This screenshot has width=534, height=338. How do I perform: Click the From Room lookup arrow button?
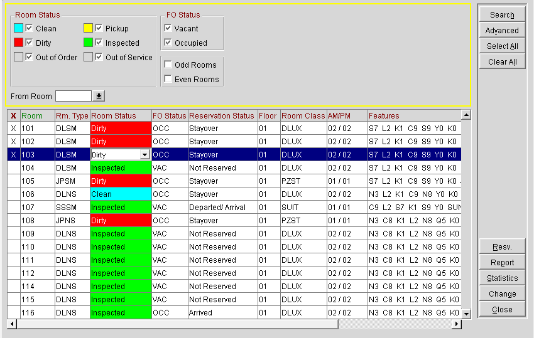pyautogui.click(x=99, y=96)
